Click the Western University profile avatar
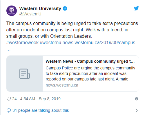This screenshot has height=115, width=145. pyautogui.click(x=12, y=11)
